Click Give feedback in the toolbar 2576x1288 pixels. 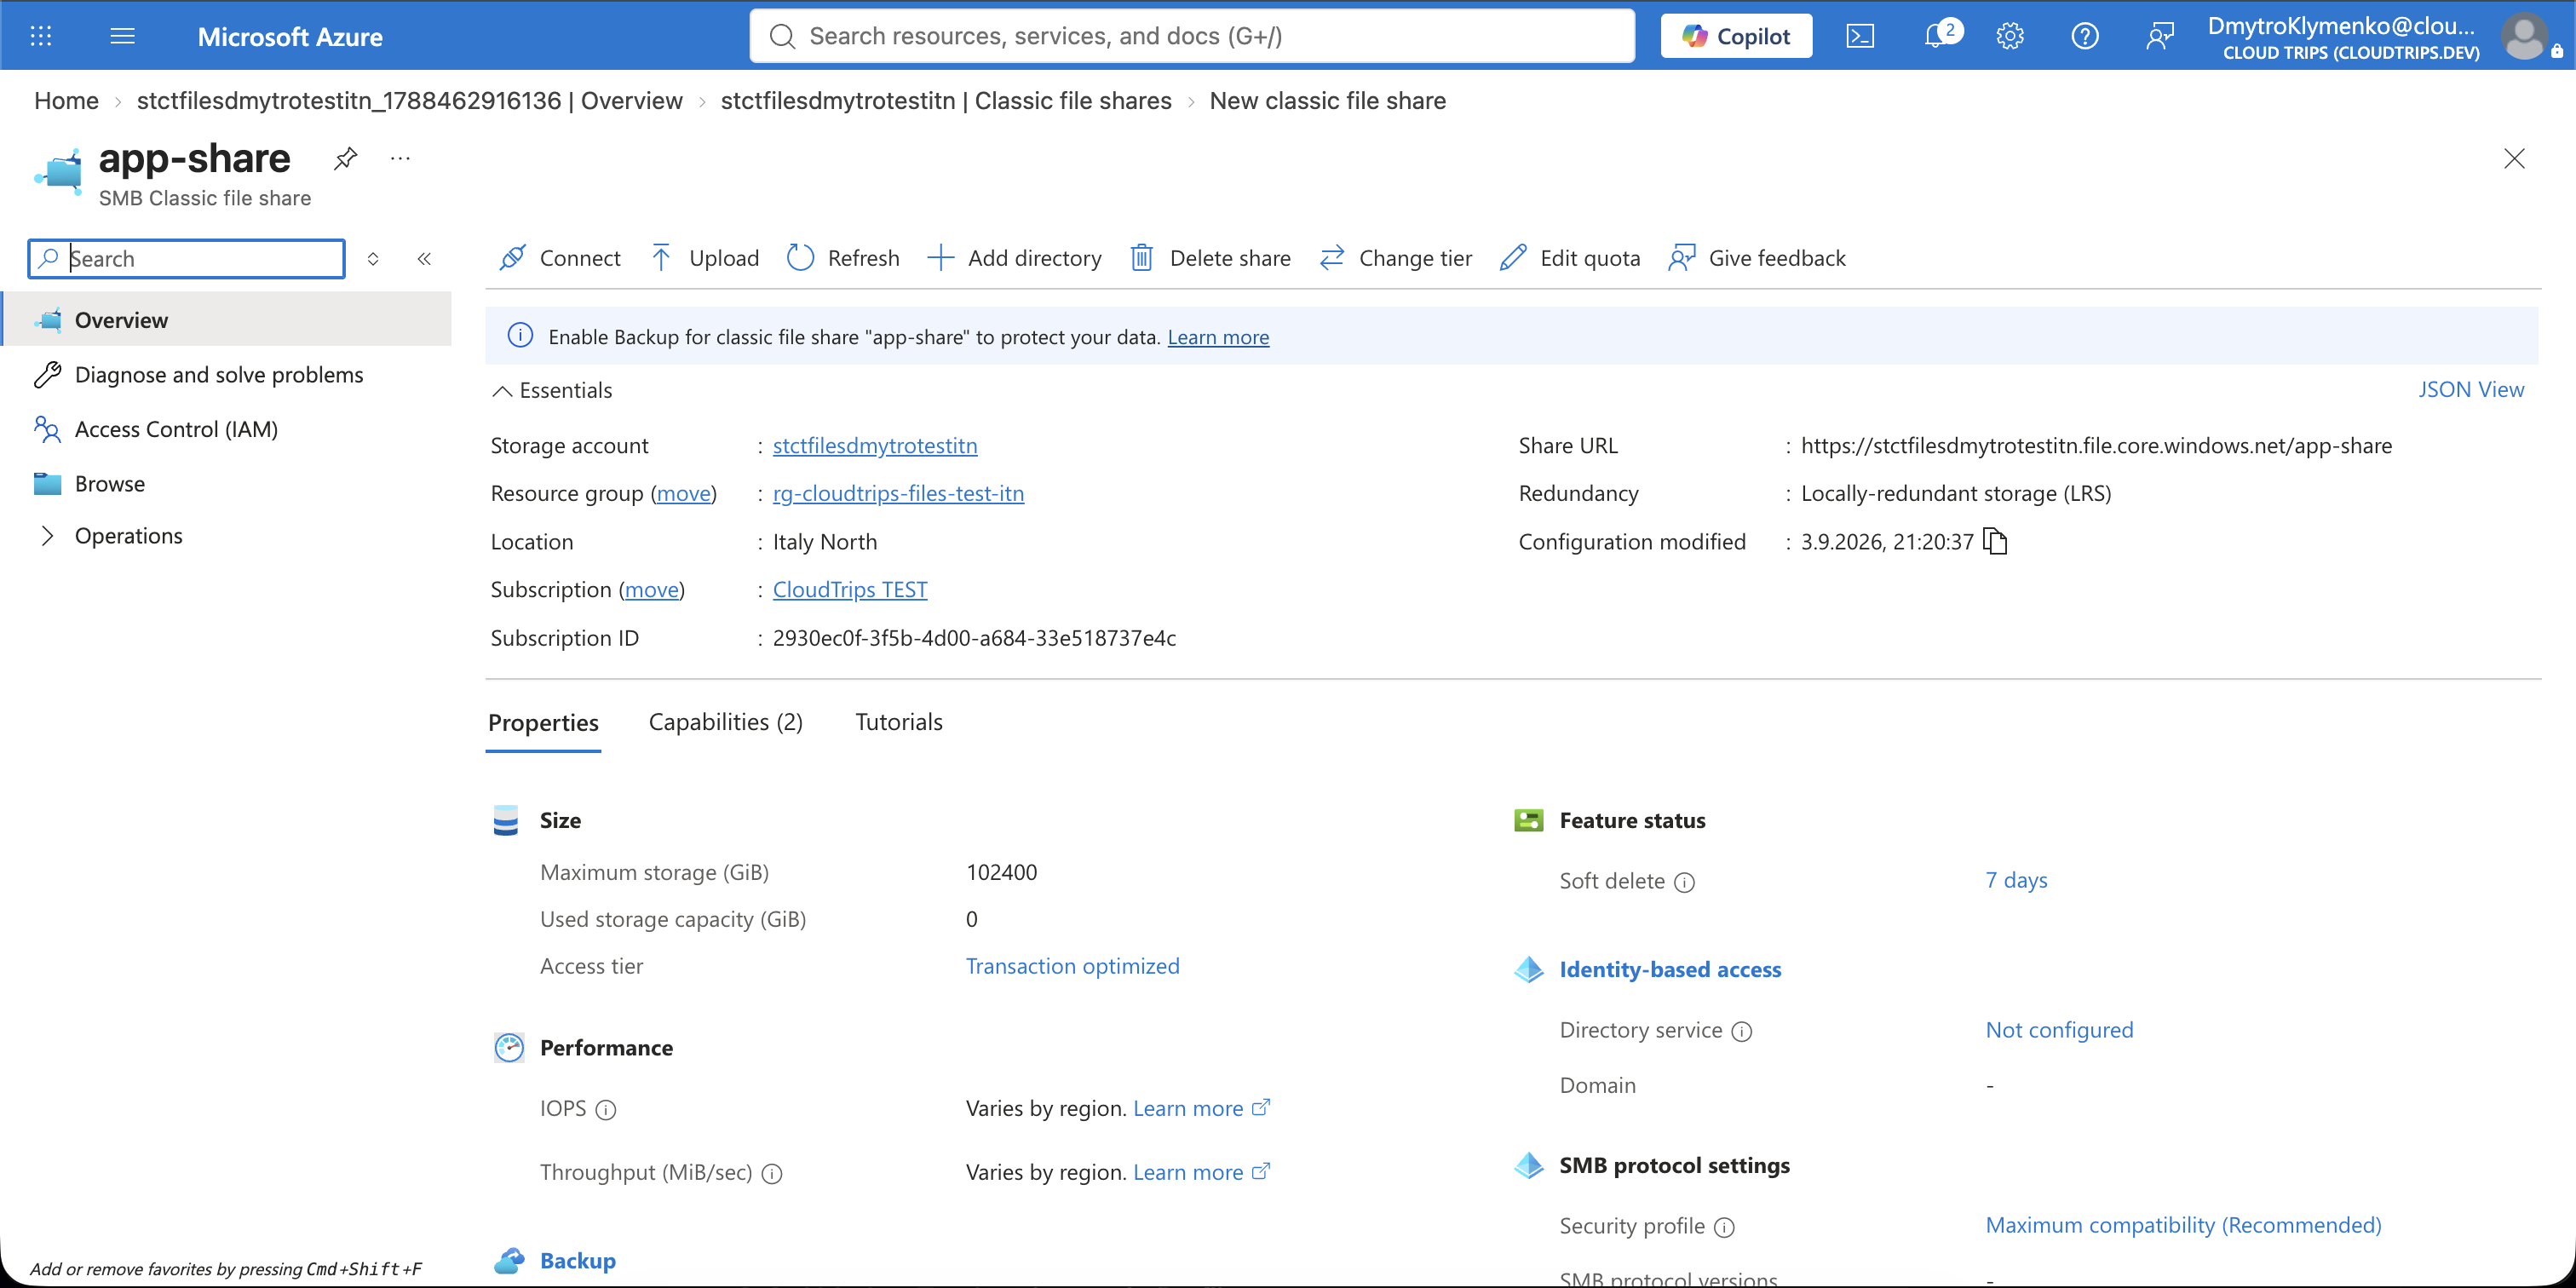tap(1757, 258)
